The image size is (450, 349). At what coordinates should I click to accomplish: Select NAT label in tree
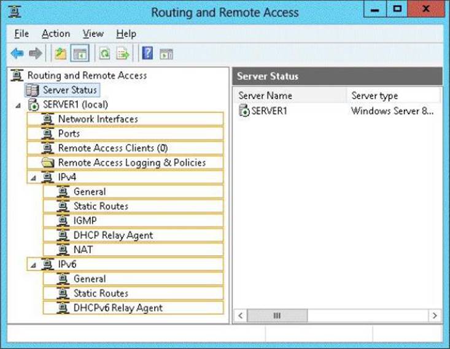click(x=83, y=250)
